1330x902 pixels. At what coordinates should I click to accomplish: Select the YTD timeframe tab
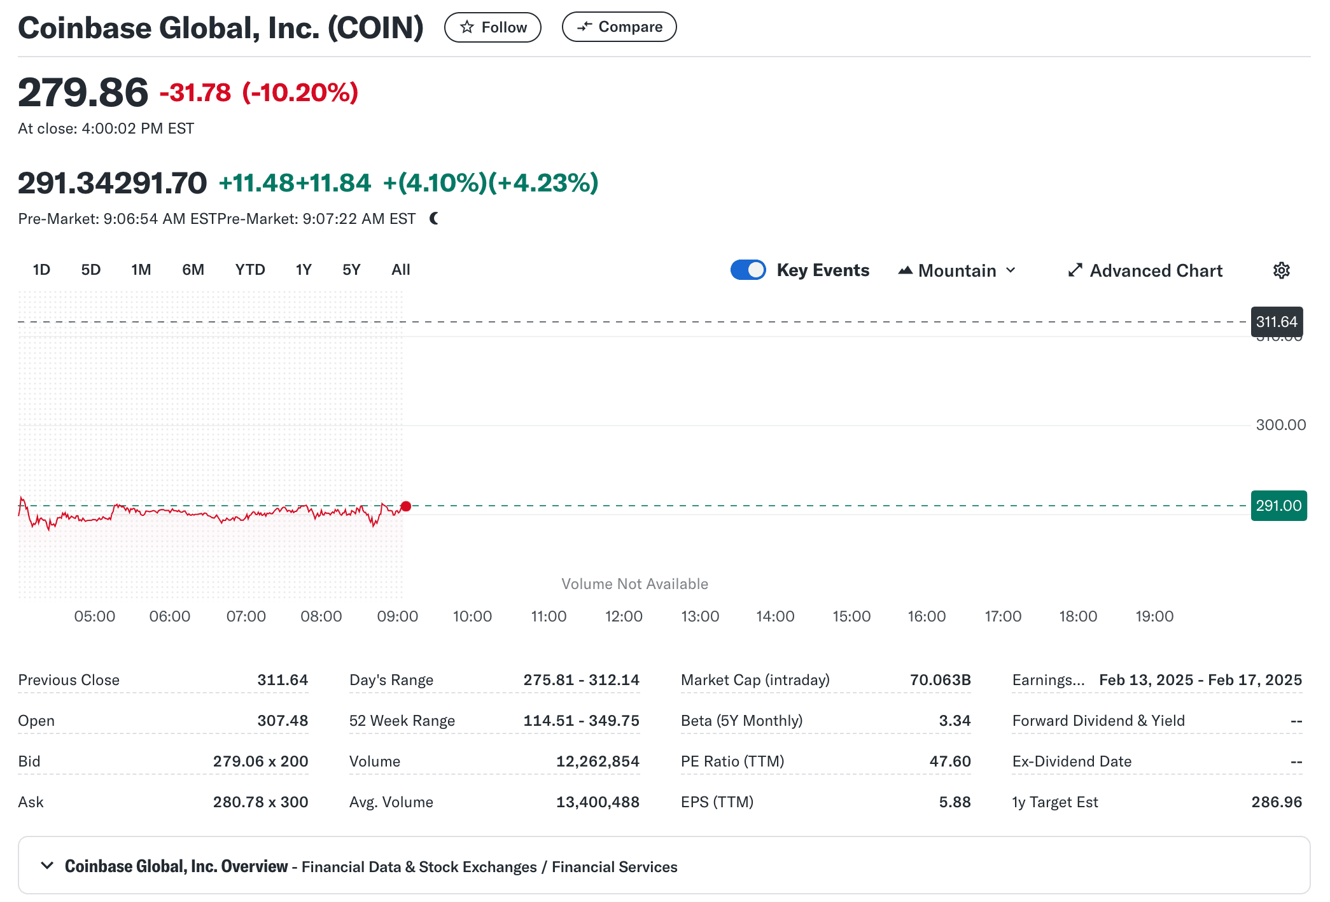[250, 270]
